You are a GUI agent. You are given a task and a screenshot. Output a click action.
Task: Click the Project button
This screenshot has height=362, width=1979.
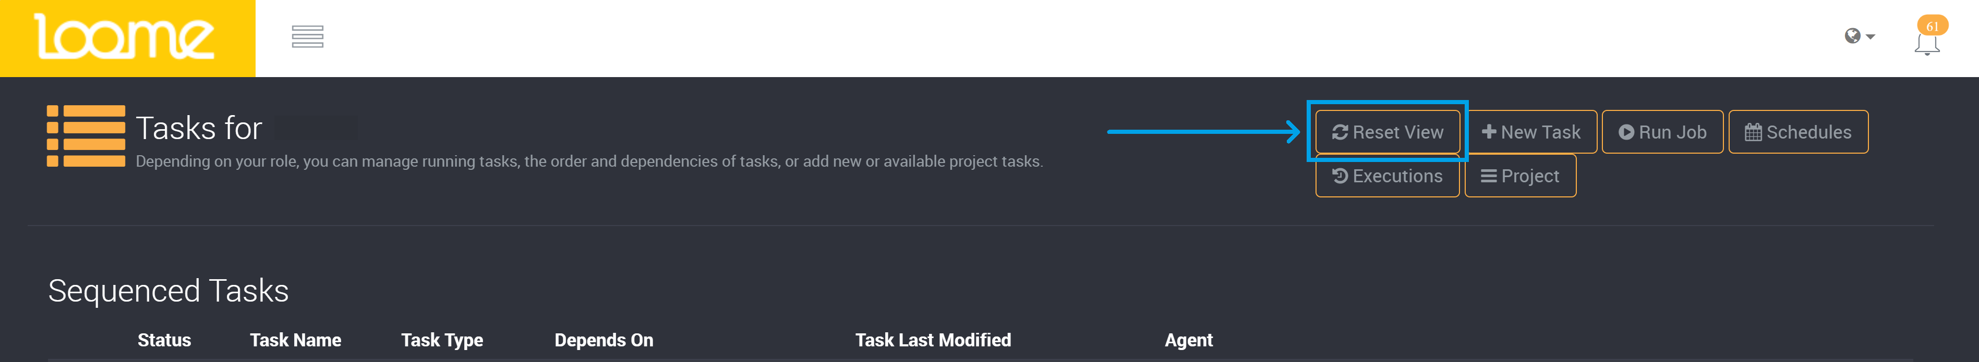pos(1519,176)
